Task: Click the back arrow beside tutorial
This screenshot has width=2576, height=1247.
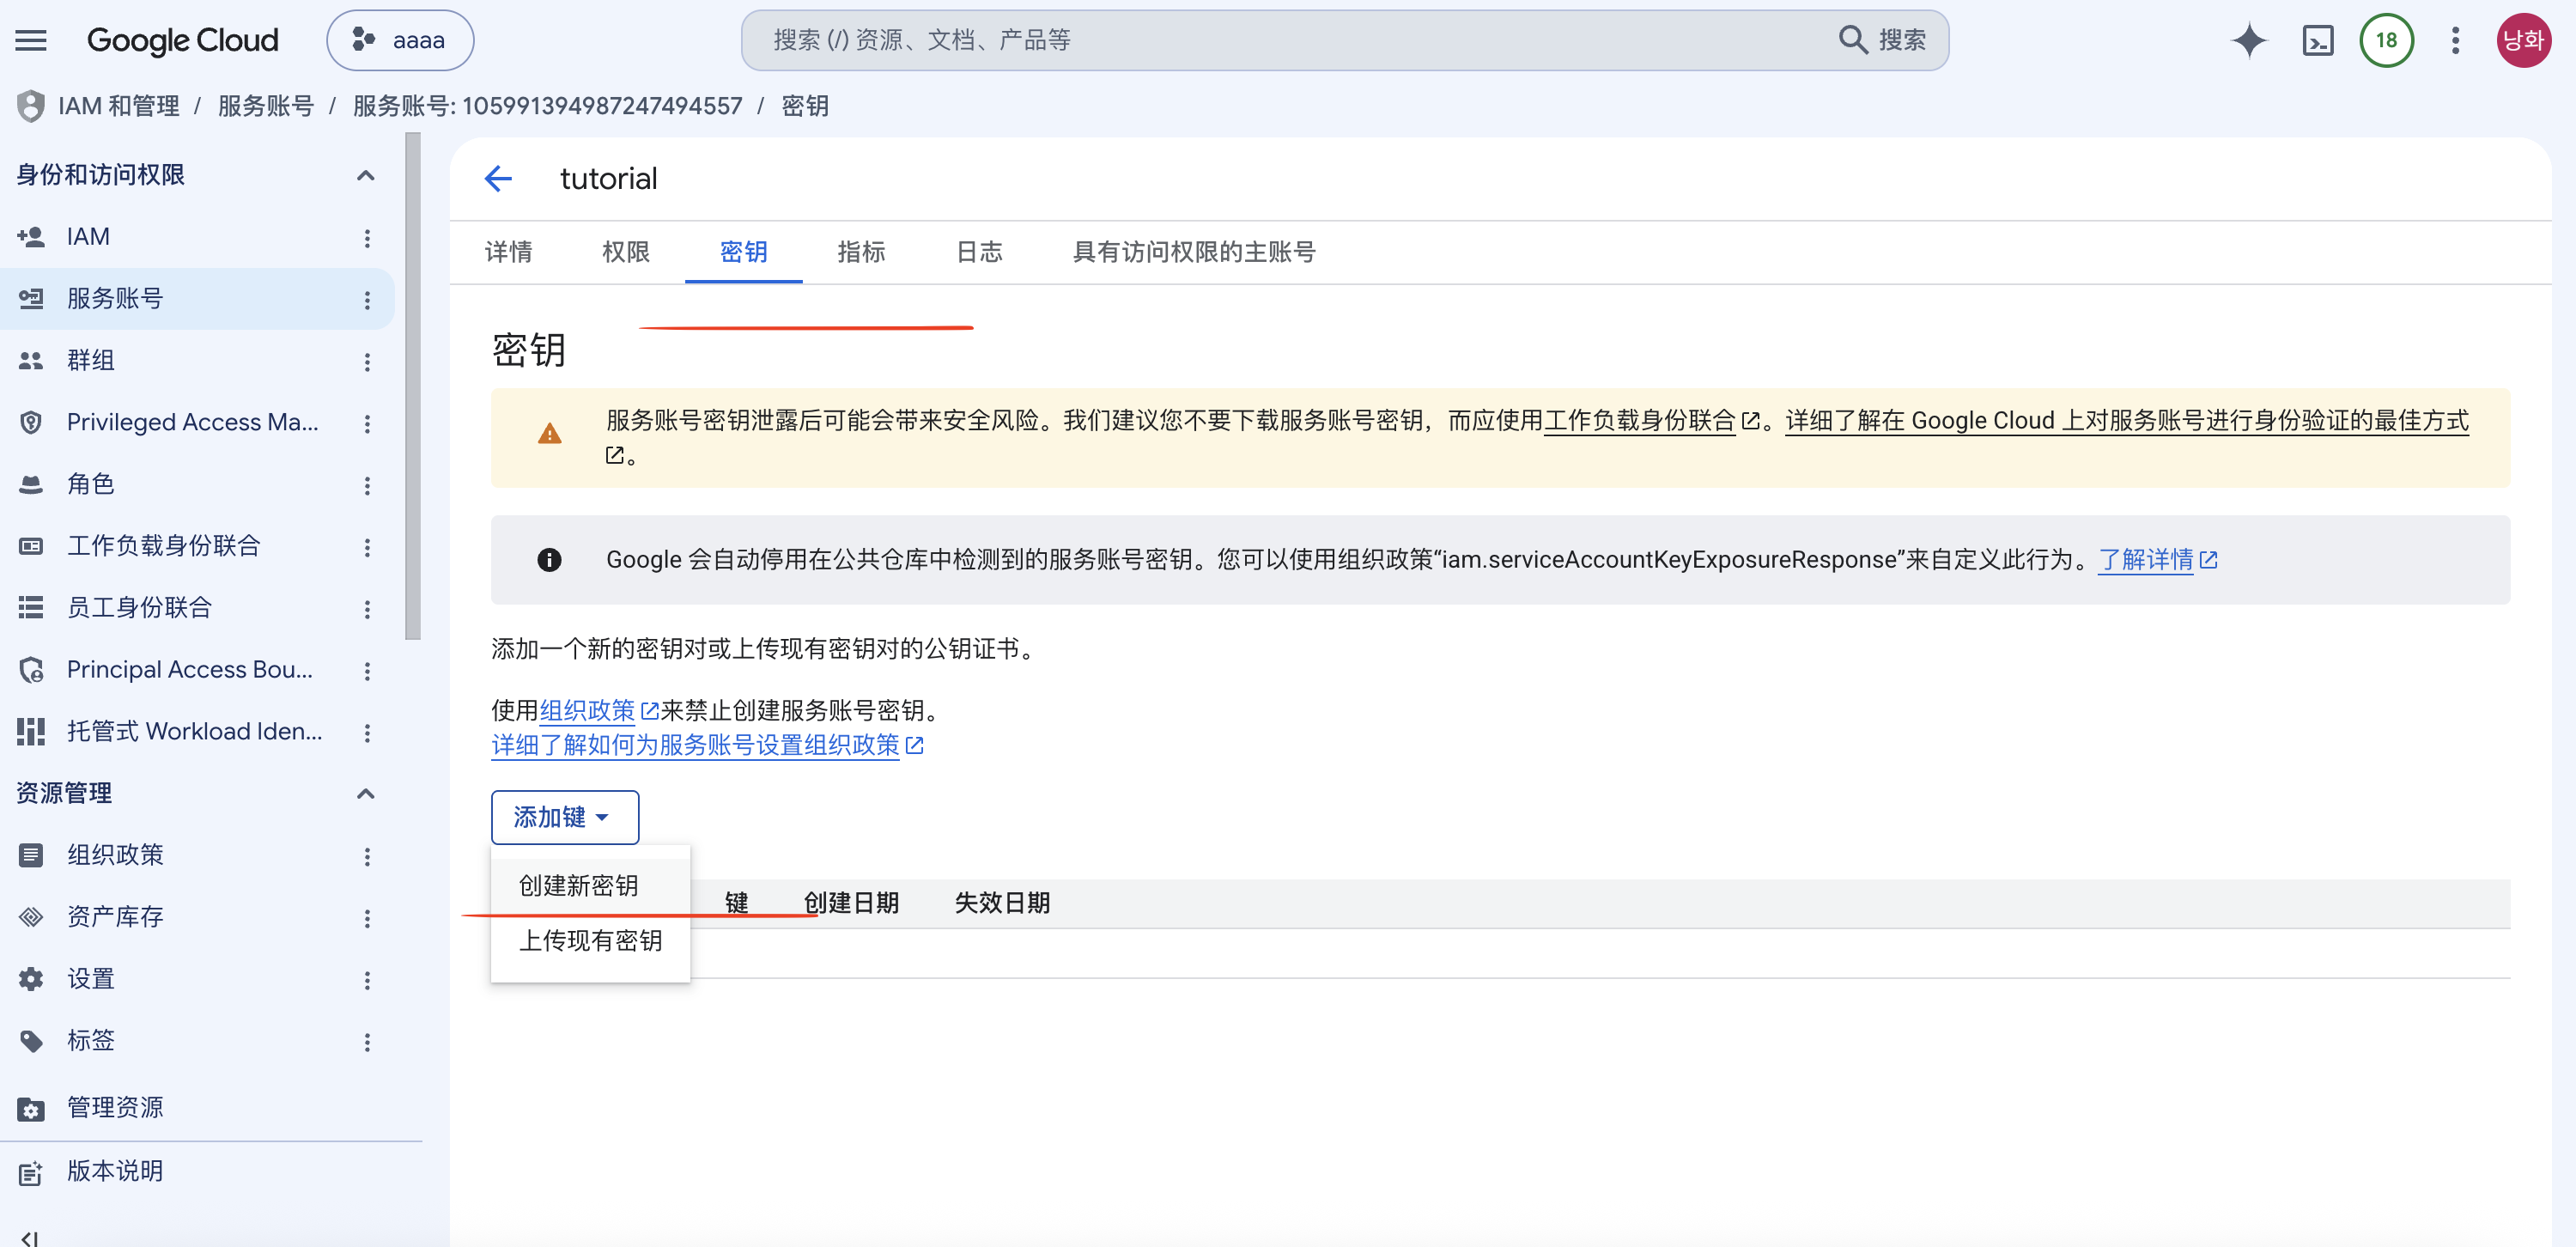Action: click(x=498, y=178)
